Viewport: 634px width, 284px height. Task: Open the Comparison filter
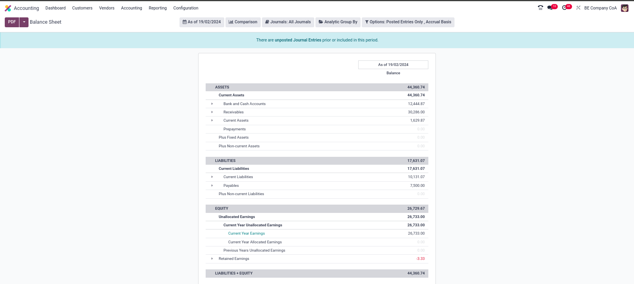(243, 22)
